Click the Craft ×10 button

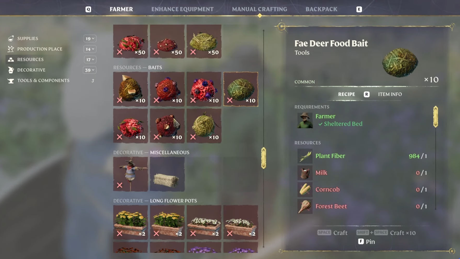tap(386, 233)
